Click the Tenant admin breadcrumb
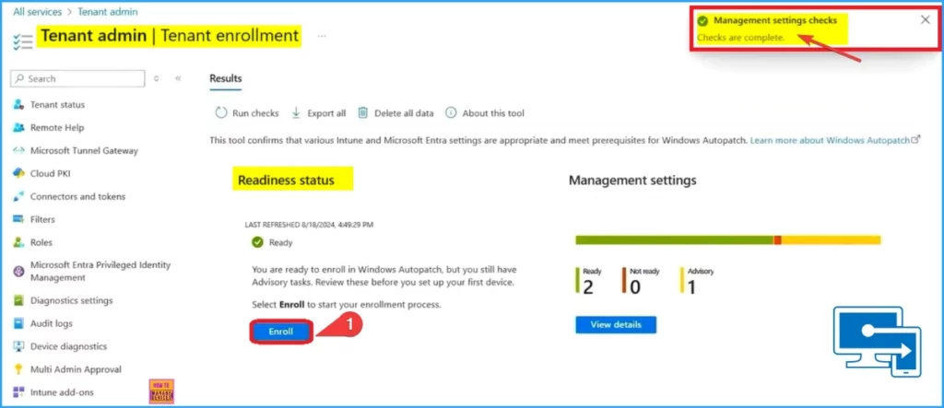The width and height of the screenshot is (944, 408). click(107, 11)
